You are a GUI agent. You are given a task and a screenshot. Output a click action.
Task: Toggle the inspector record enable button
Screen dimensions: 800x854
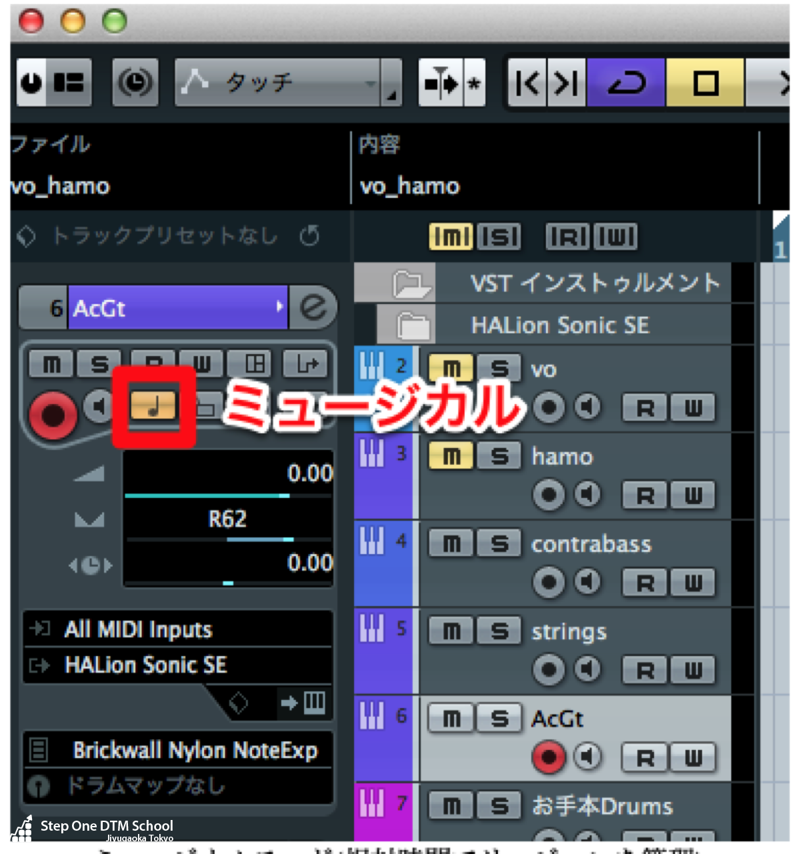[53, 415]
